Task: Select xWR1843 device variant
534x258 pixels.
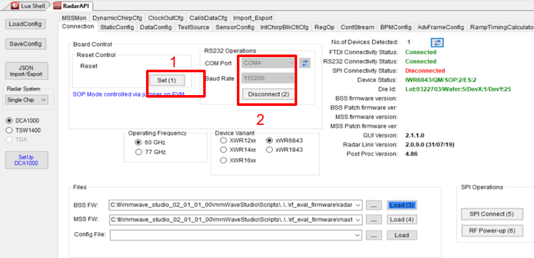Action: tap(284, 150)
